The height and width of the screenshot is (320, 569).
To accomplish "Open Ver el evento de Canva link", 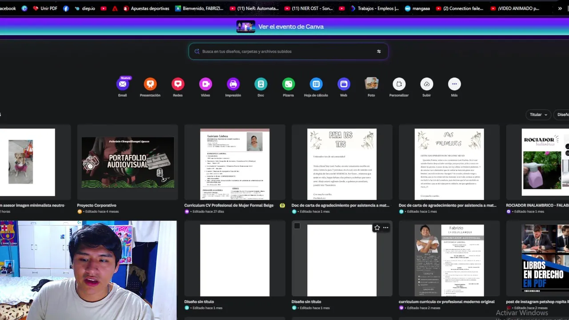I will (x=291, y=27).
